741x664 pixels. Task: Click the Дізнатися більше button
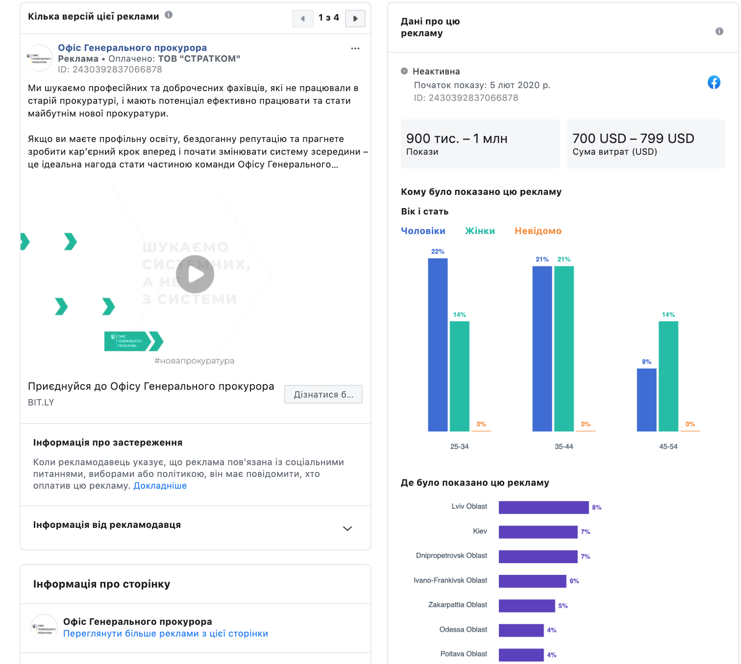click(x=323, y=394)
